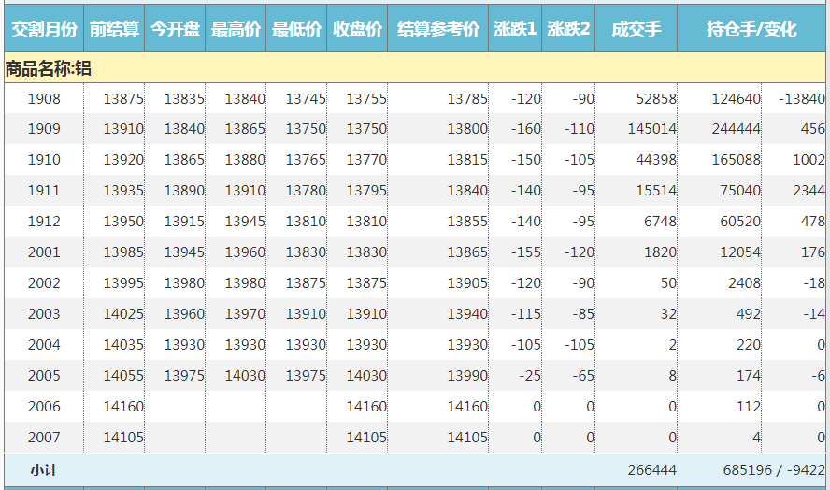Click the 涨跌1 column header
This screenshot has width=830, height=490.
(x=515, y=30)
